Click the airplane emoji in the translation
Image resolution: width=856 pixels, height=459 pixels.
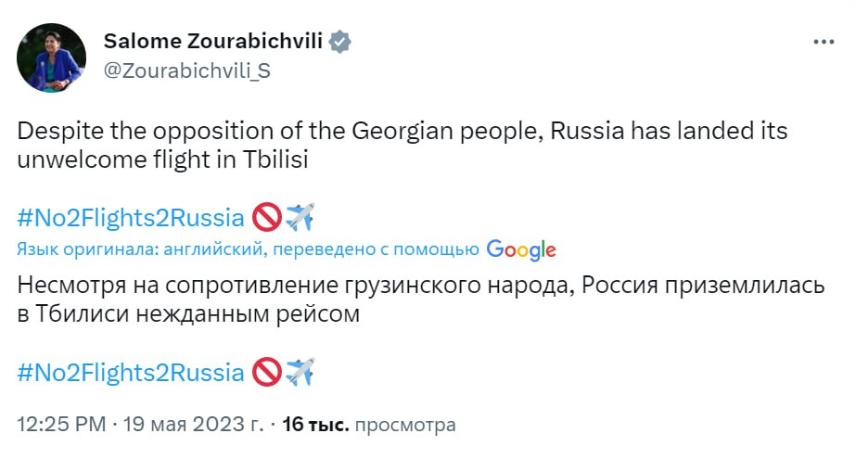pyautogui.click(x=300, y=373)
